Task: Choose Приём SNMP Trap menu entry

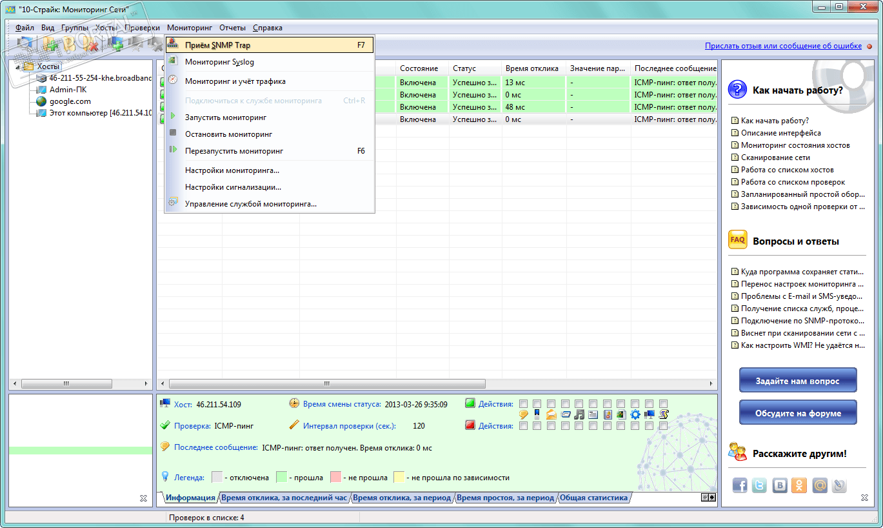Action: click(270, 45)
